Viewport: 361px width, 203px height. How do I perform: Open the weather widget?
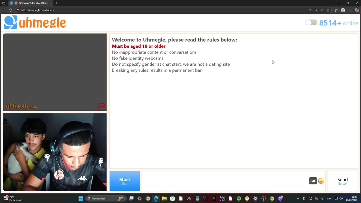point(13,198)
